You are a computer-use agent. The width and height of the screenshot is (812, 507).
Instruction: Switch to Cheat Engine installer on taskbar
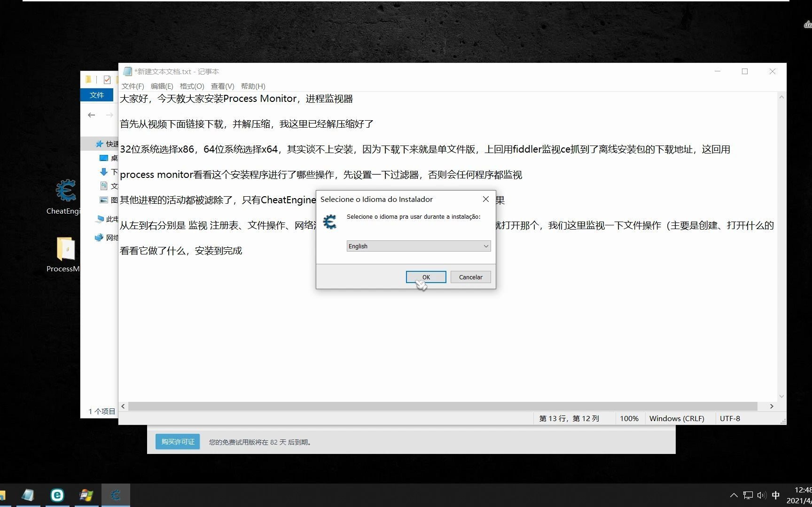tap(116, 495)
